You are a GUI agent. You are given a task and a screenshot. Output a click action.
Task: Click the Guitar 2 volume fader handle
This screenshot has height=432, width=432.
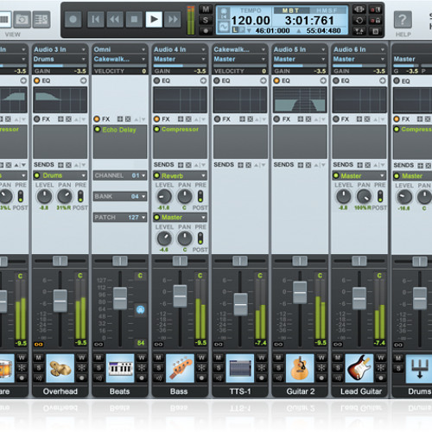coord(300,293)
